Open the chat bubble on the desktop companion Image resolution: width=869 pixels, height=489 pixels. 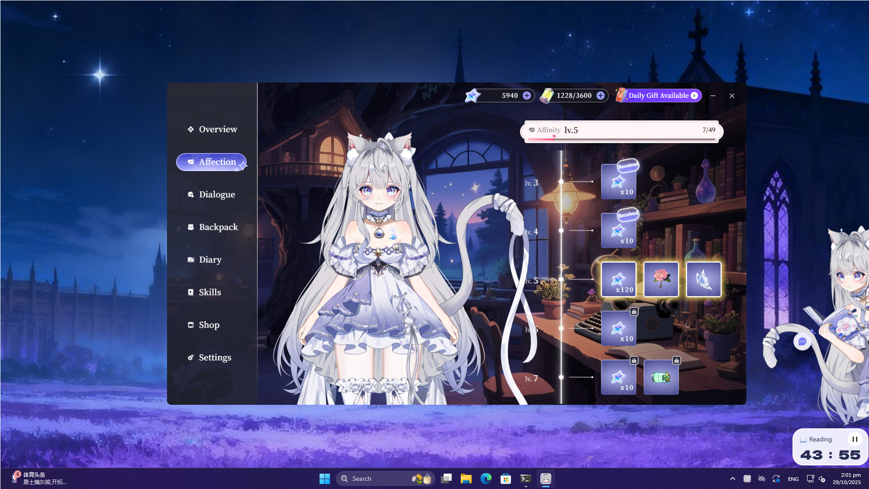click(x=802, y=342)
